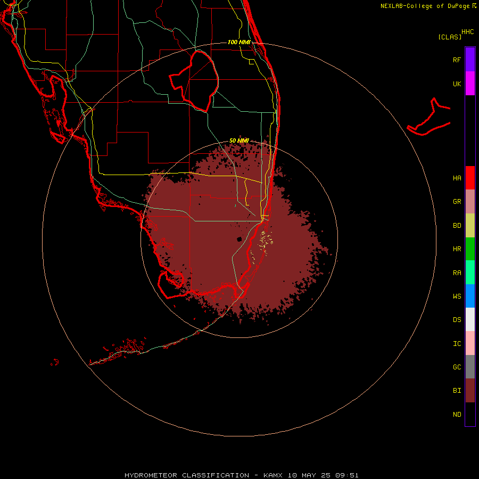
Task: Click the UK magenta legend swatch
Action: (470, 83)
